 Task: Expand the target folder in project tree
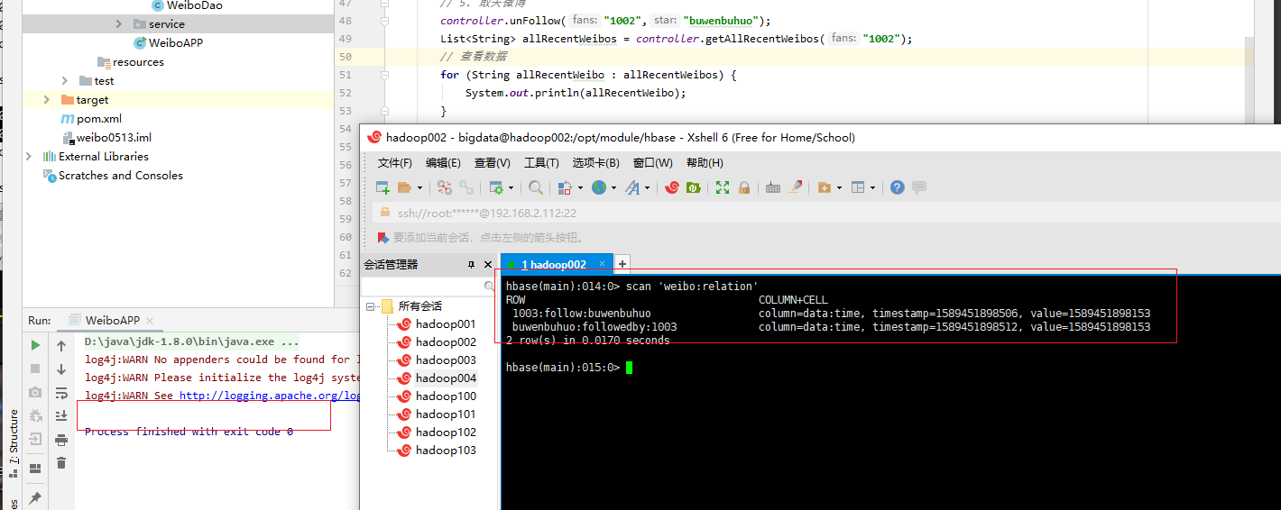click(x=47, y=99)
